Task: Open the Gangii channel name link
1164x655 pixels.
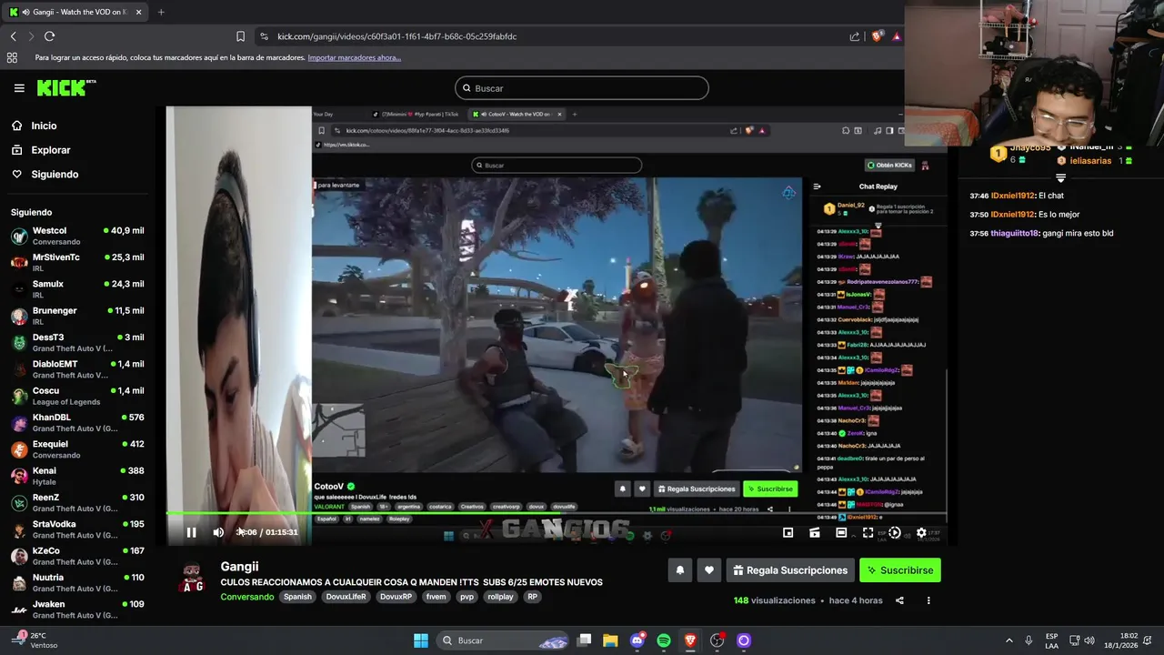Action: (239, 567)
